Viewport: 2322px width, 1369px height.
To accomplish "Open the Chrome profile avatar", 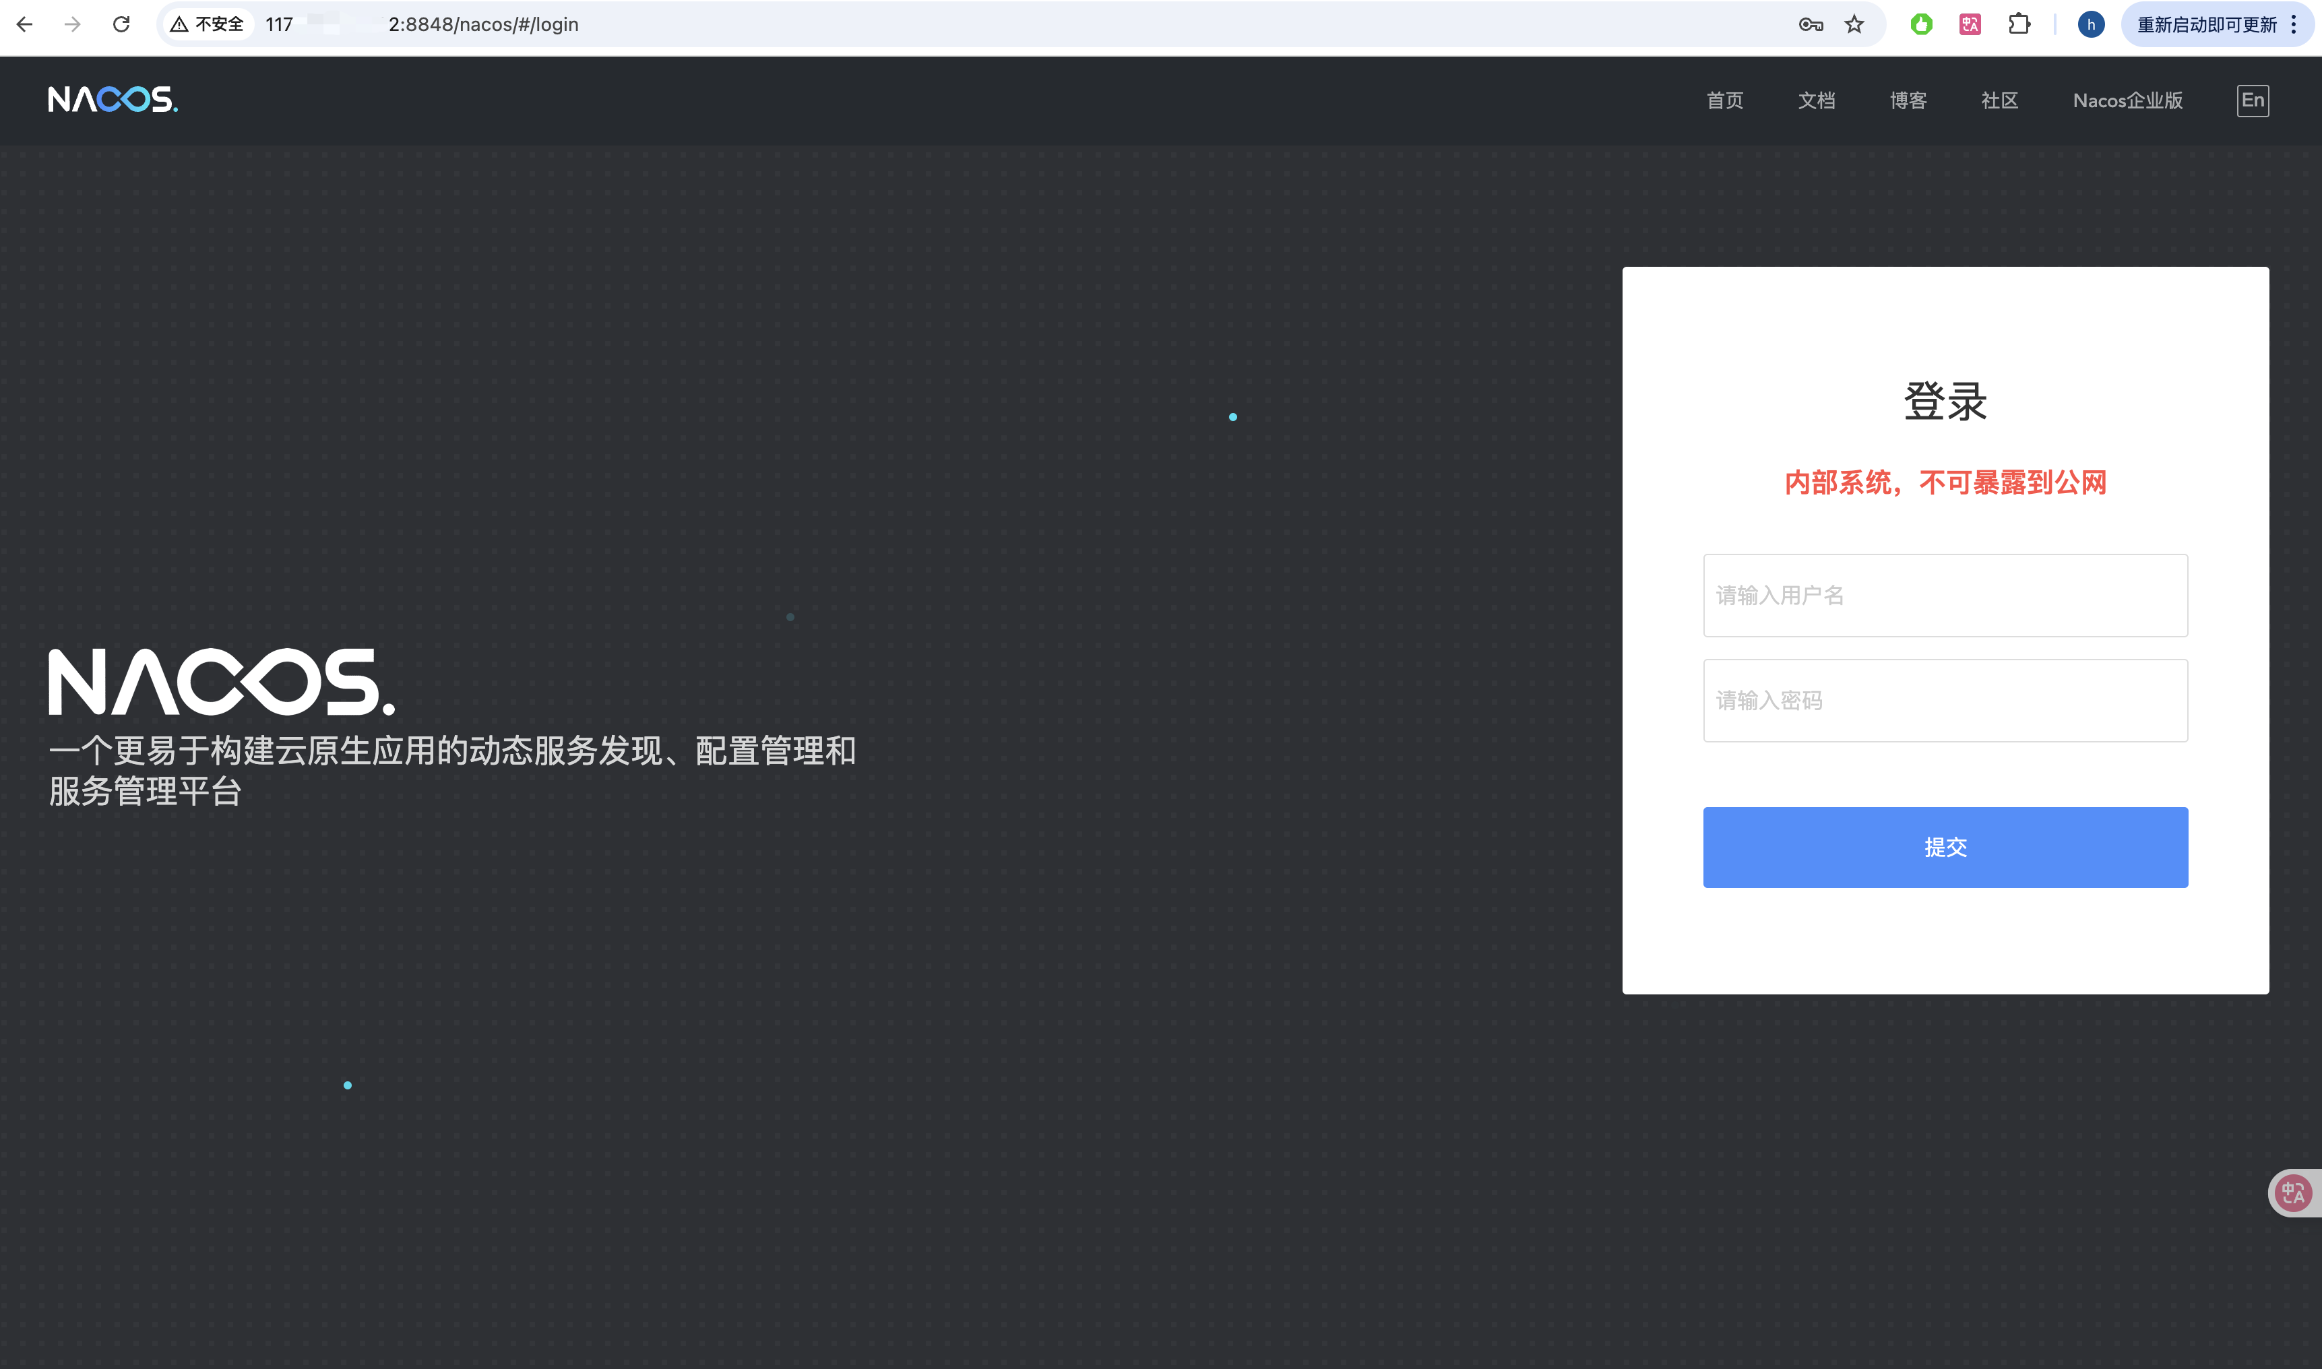I will pyautogui.click(x=2090, y=24).
